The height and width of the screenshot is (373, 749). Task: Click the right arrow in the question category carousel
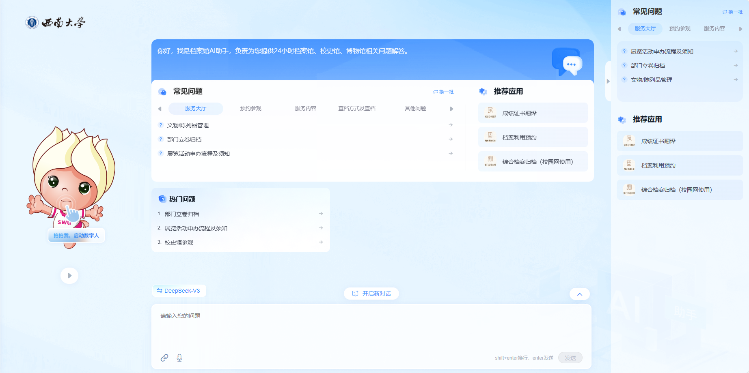pyautogui.click(x=451, y=108)
